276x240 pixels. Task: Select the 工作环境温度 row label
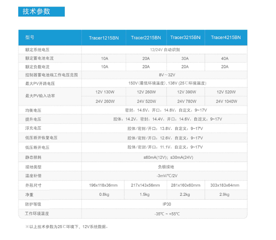[x=37, y=213]
